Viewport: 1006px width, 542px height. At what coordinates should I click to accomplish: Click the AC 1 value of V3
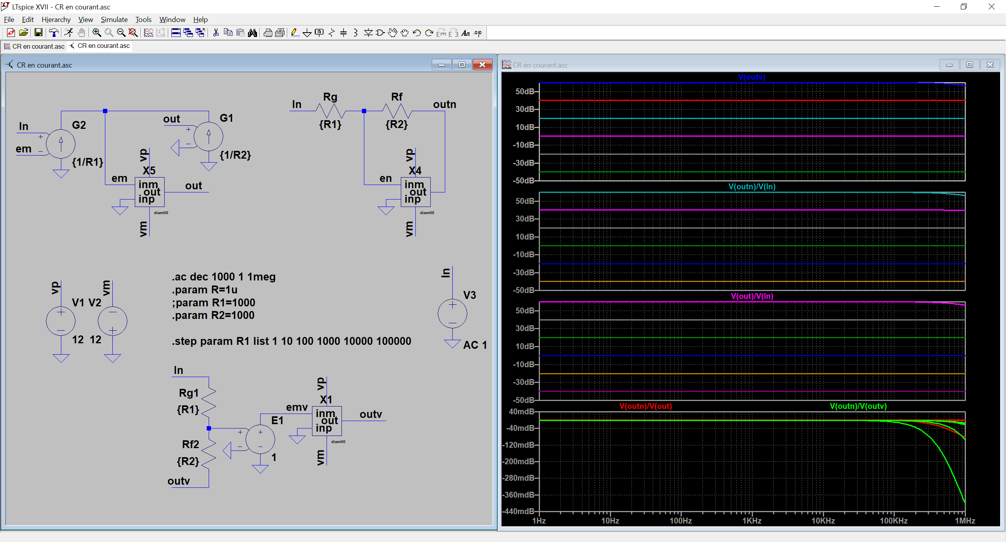point(475,345)
